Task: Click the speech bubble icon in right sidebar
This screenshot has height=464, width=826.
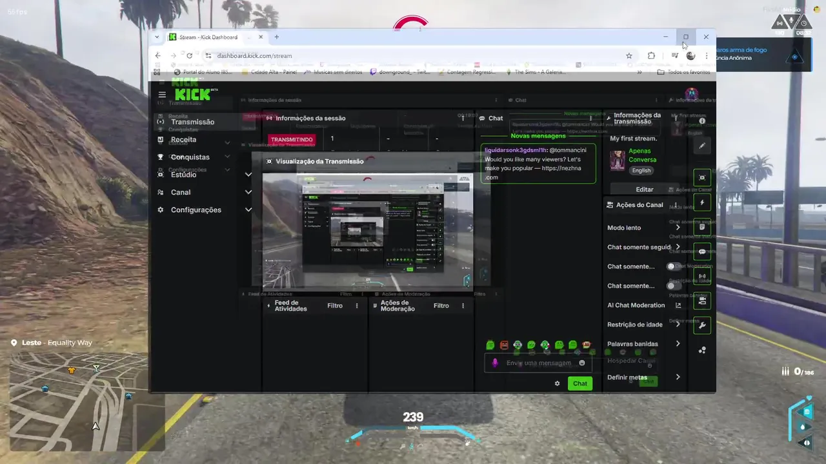Action: 702,251
